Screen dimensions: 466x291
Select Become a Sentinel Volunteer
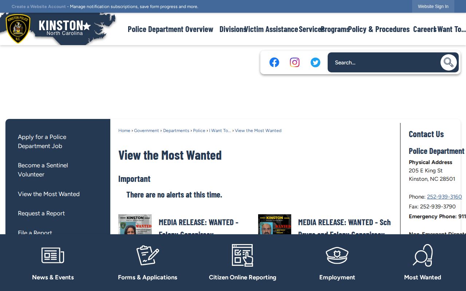[43, 170]
